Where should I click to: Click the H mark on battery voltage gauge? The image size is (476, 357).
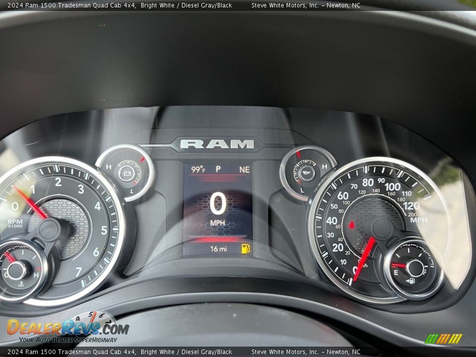point(109,167)
